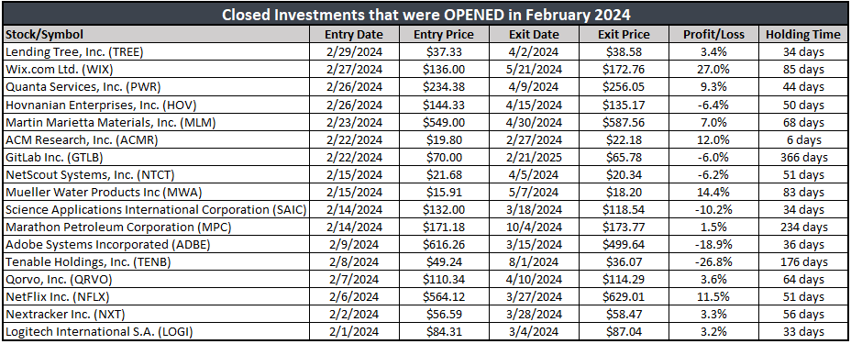Select Marathon Petroleum exit date 10/4/2024
Image resolution: width=851 pixels, height=344 pixels.
point(534,227)
